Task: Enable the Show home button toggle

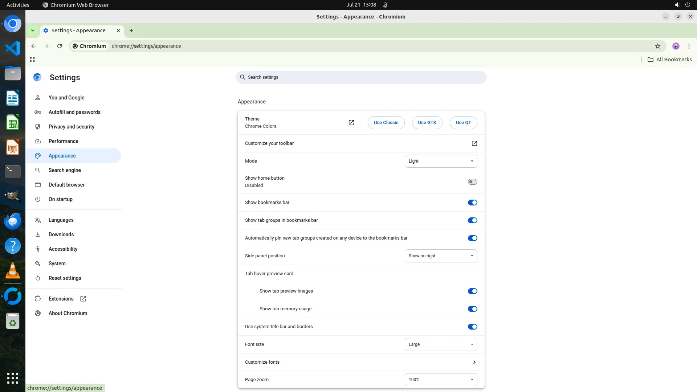Action: 472,182
